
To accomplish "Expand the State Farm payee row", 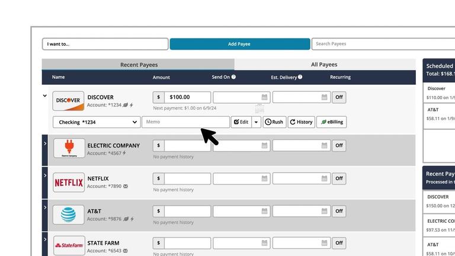I will click(x=45, y=239).
